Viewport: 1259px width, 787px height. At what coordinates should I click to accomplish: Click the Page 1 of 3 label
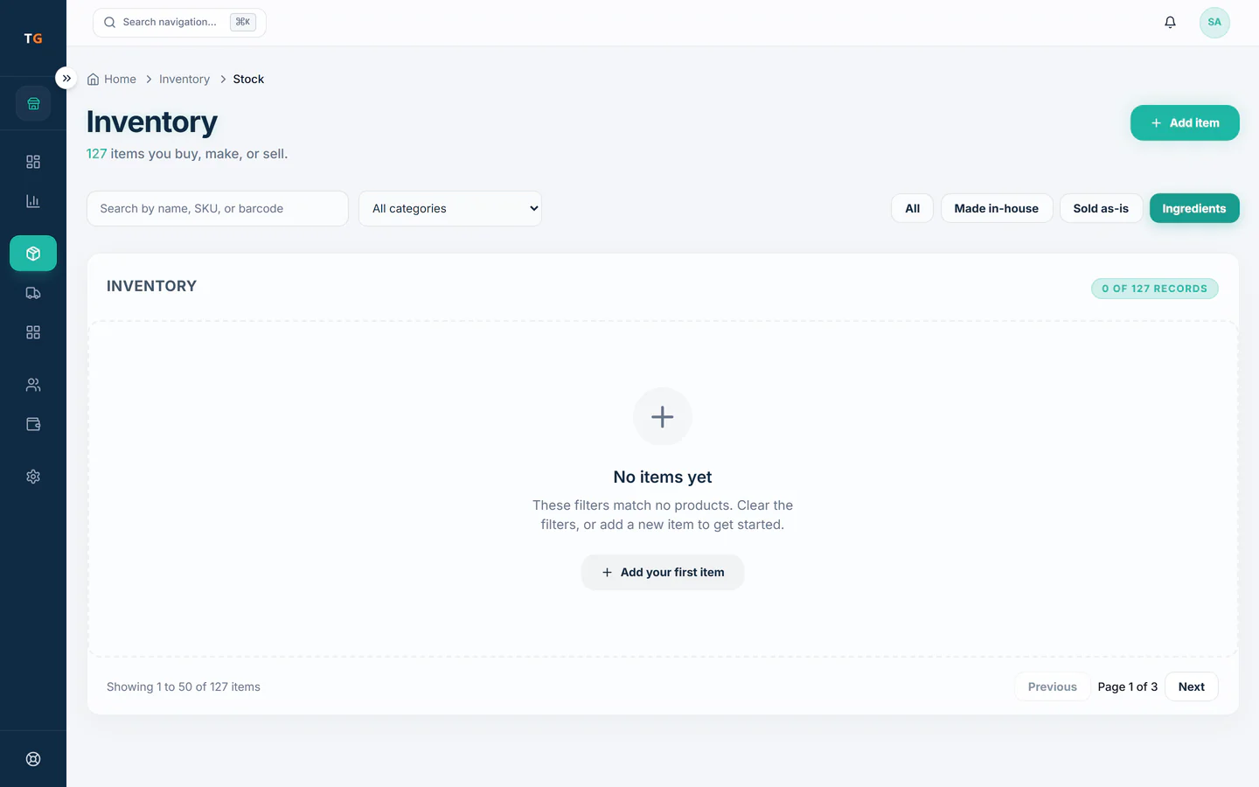coord(1128,686)
